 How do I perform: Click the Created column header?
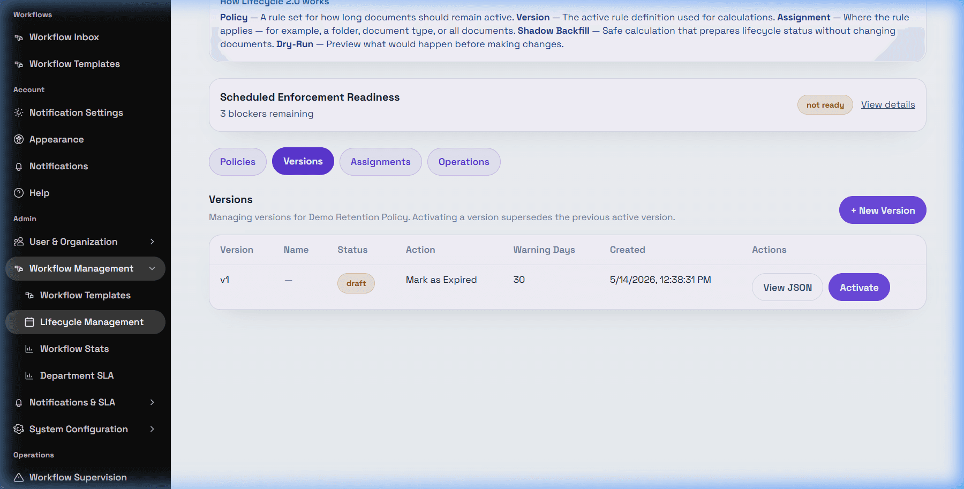coord(628,250)
